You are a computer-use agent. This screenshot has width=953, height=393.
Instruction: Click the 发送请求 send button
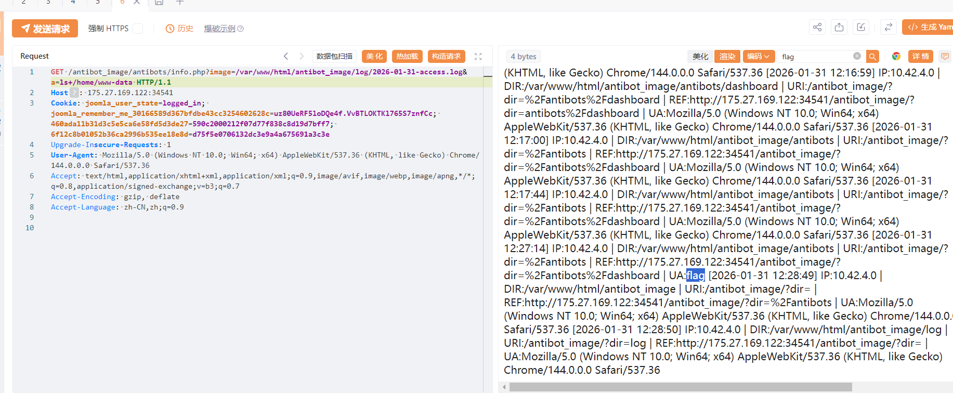pyautogui.click(x=45, y=29)
